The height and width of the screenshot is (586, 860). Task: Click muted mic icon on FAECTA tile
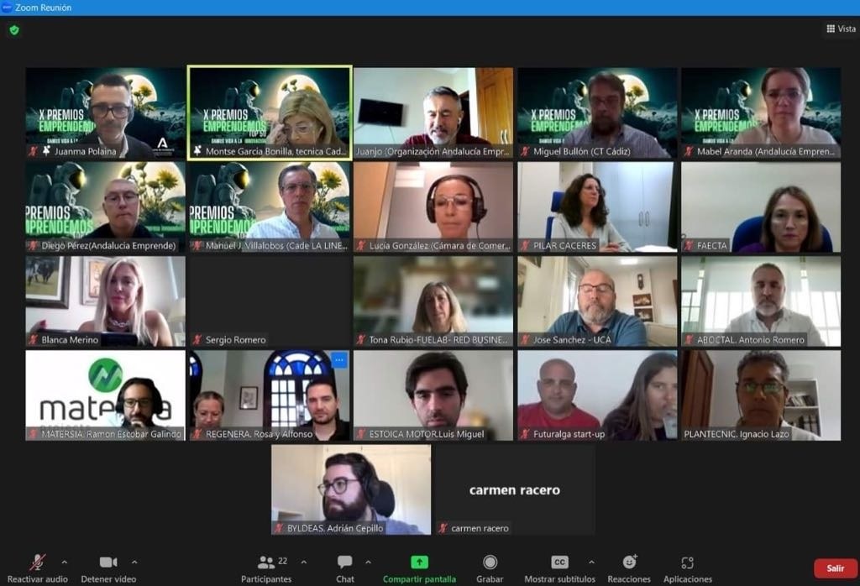coord(690,245)
